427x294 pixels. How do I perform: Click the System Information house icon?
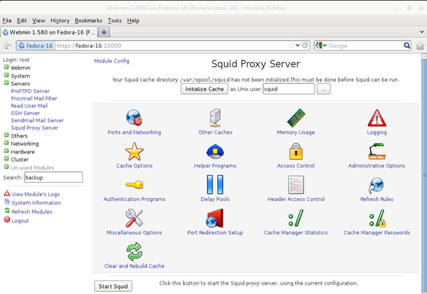tap(7, 202)
